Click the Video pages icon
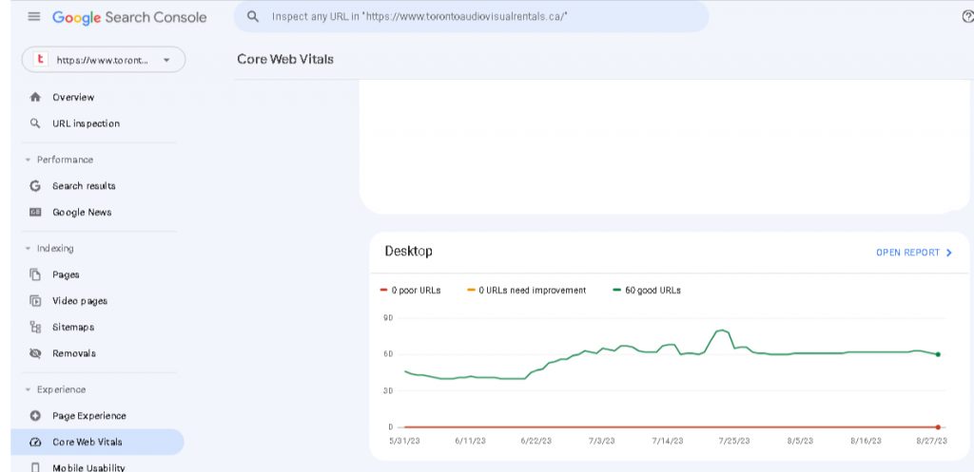Viewport: 974px width, 472px height. [x=35, y=301]
